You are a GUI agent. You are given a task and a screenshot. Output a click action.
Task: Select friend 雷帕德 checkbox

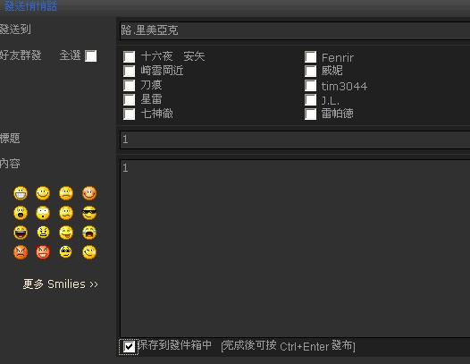coord(311,114)
